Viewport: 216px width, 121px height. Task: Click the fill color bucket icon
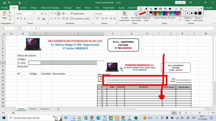38,18
